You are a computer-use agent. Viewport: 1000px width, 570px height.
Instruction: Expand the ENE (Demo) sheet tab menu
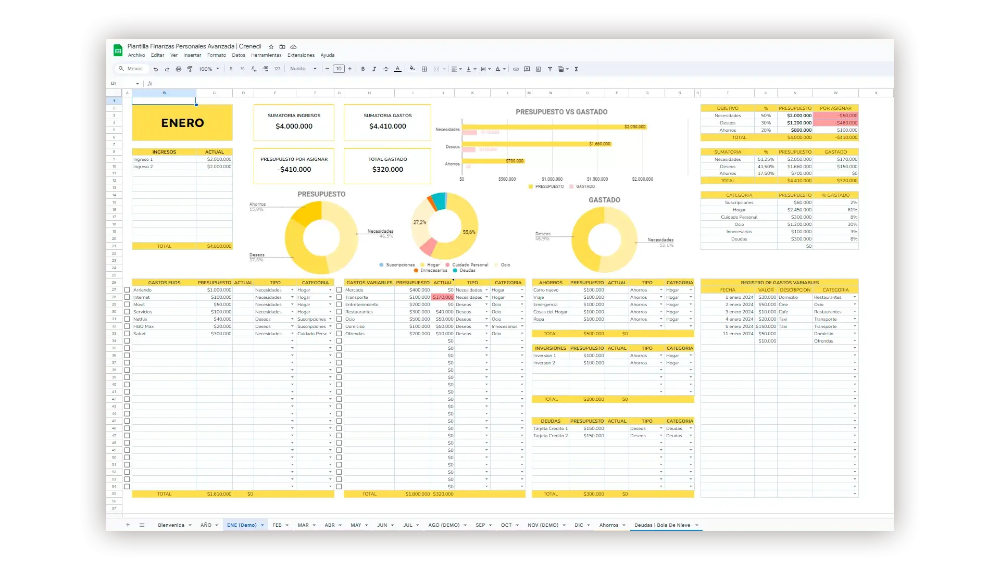(262, 525)
